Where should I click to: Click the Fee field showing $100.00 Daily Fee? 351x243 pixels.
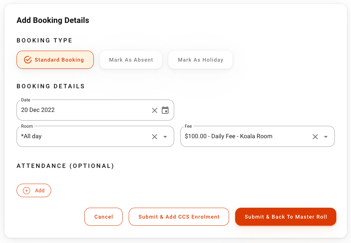tap(245, 136)
